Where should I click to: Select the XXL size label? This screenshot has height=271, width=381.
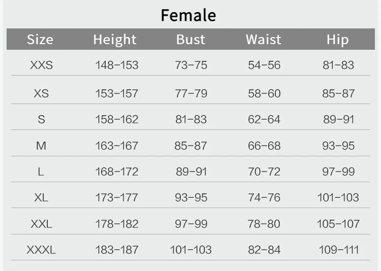click(41, 224)
